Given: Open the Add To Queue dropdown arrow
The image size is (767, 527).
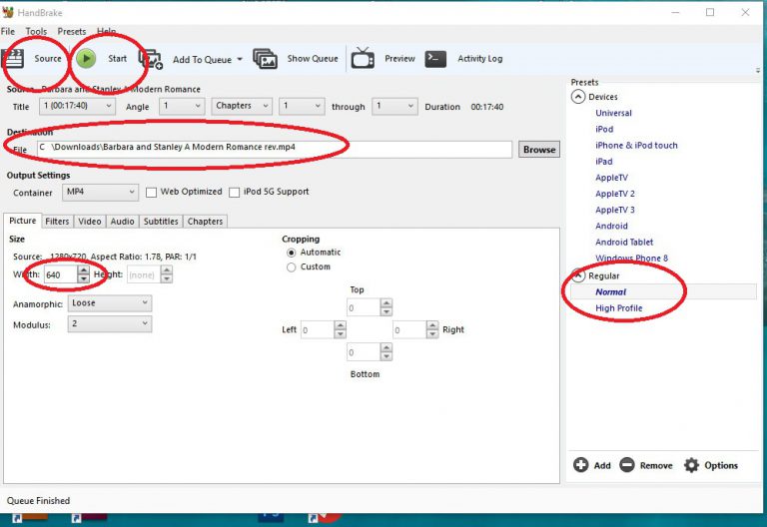Looking at the screenshot, I should pyautogui.click(x=240, y=59).
